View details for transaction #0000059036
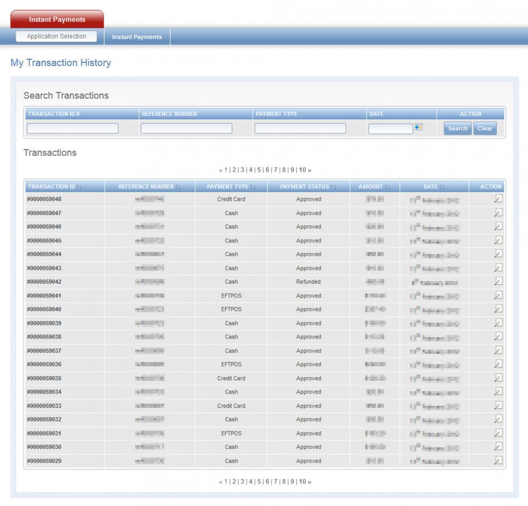 click(x=497, y=364)
